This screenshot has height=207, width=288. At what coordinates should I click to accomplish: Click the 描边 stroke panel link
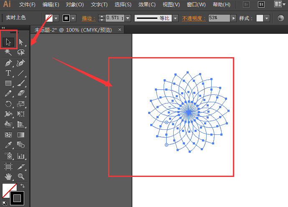(87, 18)
